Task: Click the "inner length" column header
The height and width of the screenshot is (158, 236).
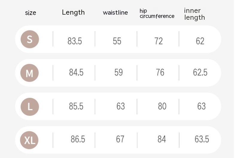Action: tap(194, 14)
